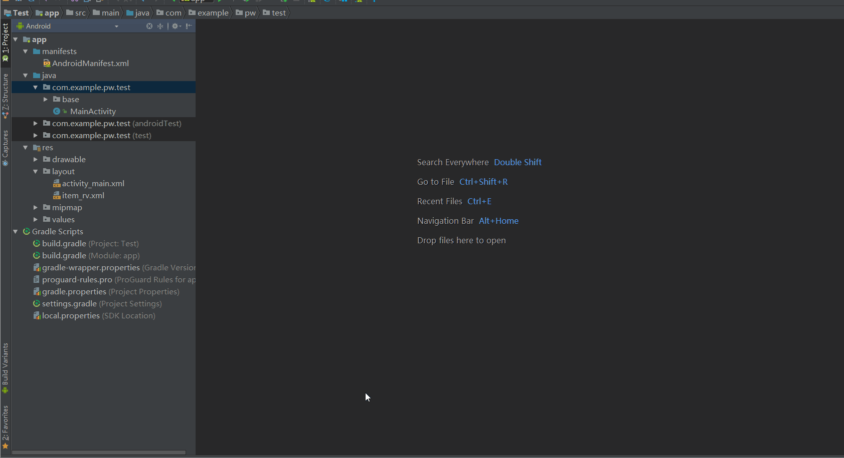Collapse the app module node
Screen dimensions: 844x458
click(16, 40)
